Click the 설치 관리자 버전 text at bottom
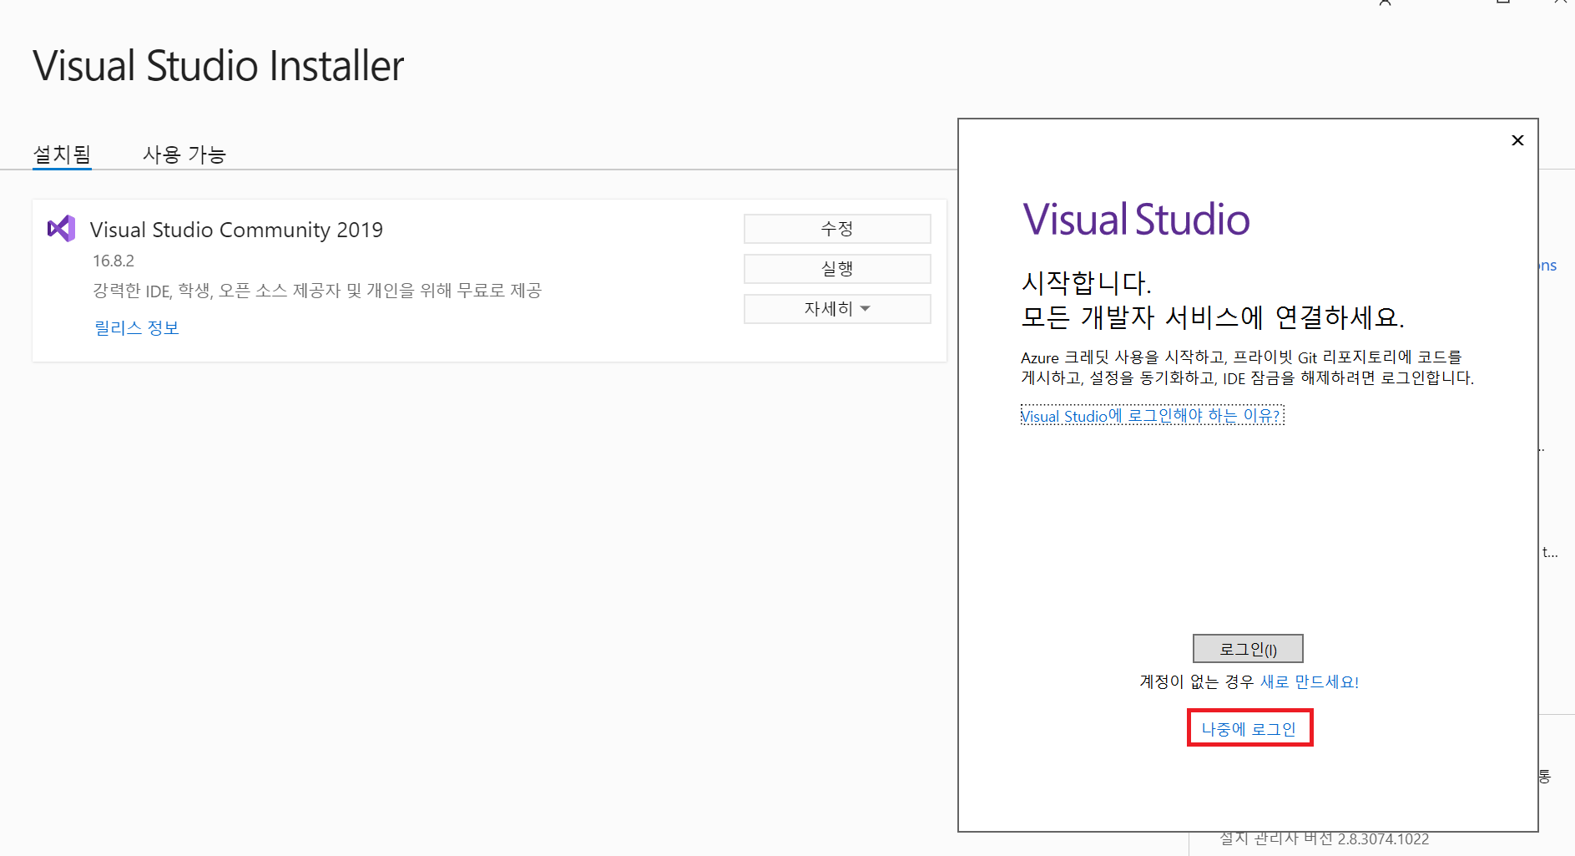 tap(1324, 839)
